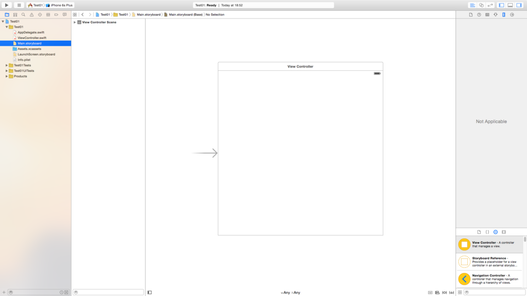Open the Assistant editor view
Viewport: 527px width, 296px height.
481,5
